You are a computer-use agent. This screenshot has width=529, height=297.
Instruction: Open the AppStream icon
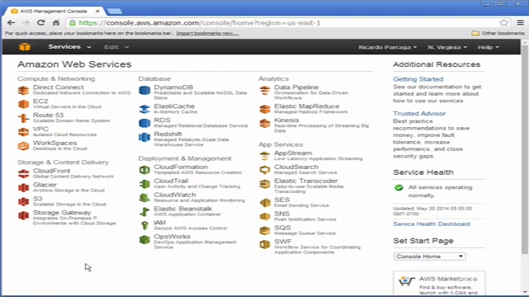[264, 156]
